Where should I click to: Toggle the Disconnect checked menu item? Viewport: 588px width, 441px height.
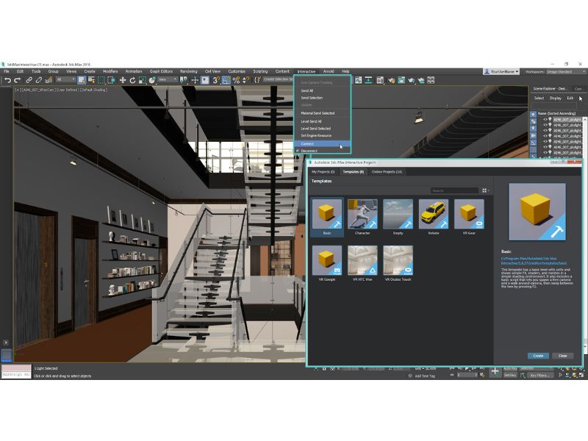pos(309,151)
